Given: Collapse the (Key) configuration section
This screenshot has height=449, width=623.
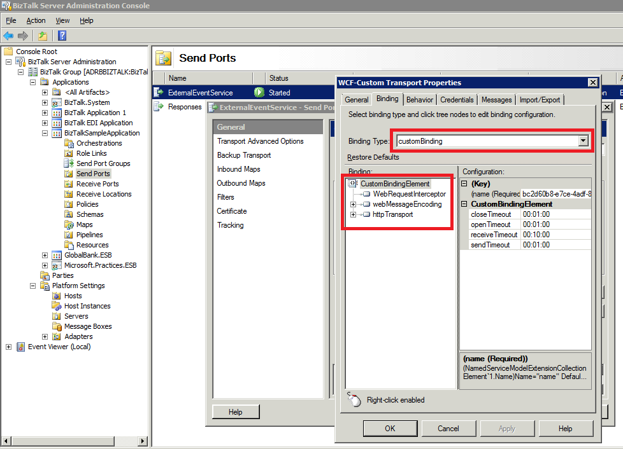Looking at the screenshot, I should coord(464,184).
